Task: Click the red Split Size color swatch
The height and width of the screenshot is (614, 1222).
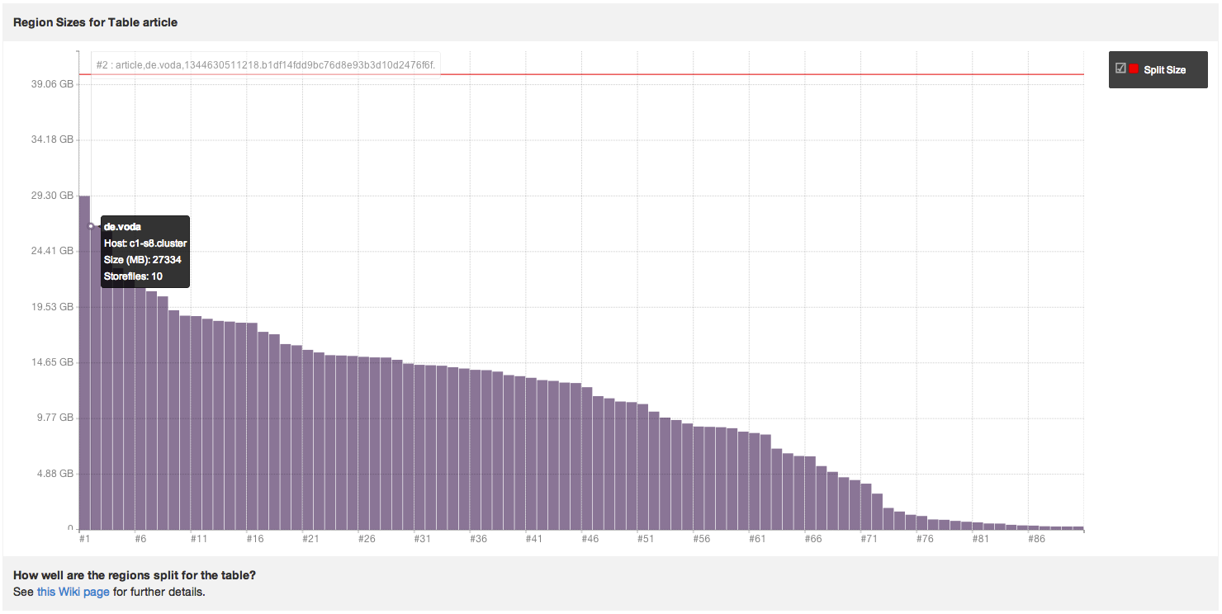Action: point(1134,69)
